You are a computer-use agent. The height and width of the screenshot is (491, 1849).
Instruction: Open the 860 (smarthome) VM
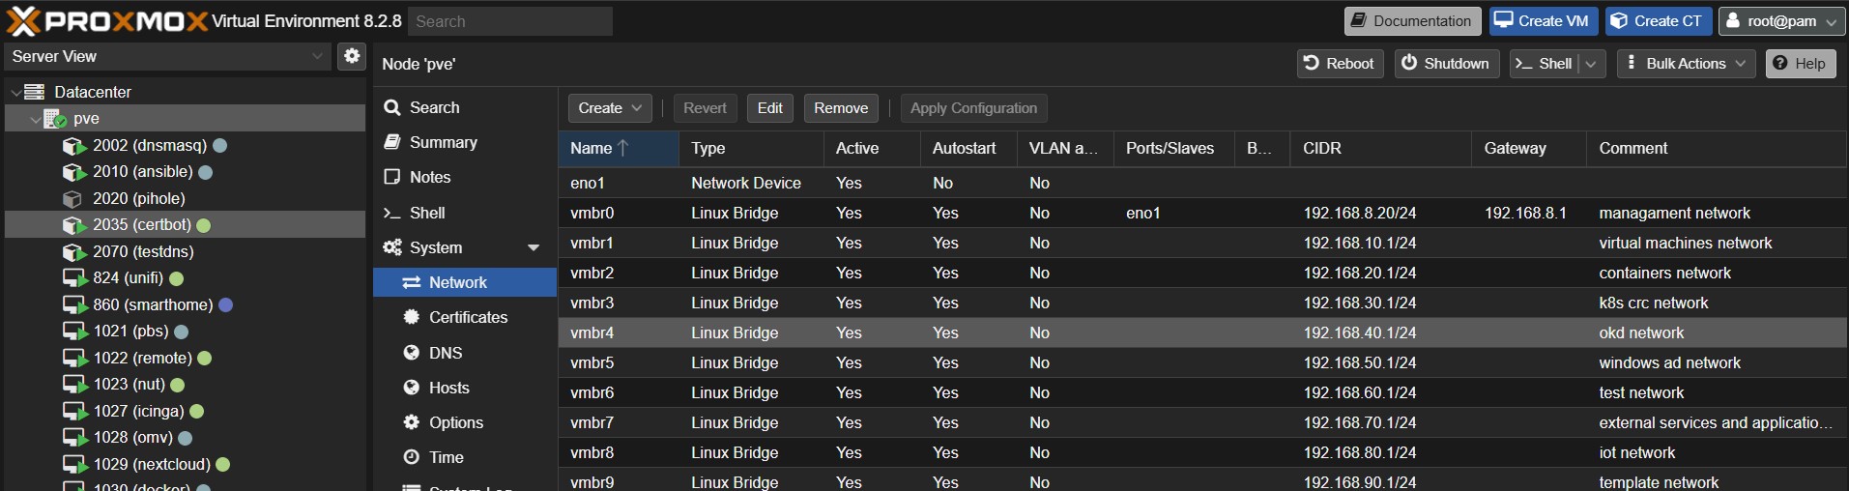[152, 304]
